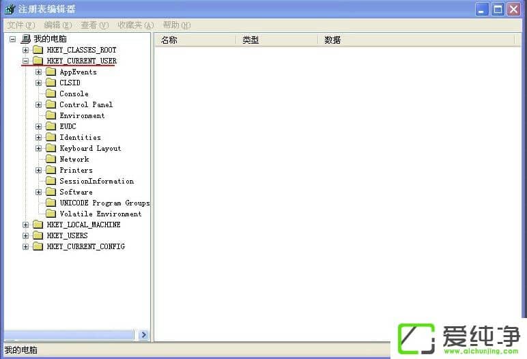
Task: Click the CLSID folder icon
Action: [51, 83]
